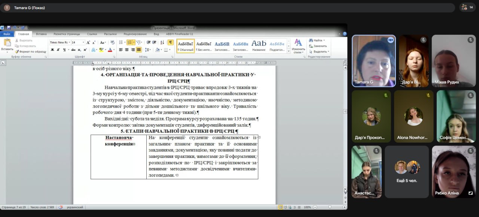This screenshot has height=217, width=479.
Task: Click the Save icon in the quick access toolbar
Action: coord(8,28)
